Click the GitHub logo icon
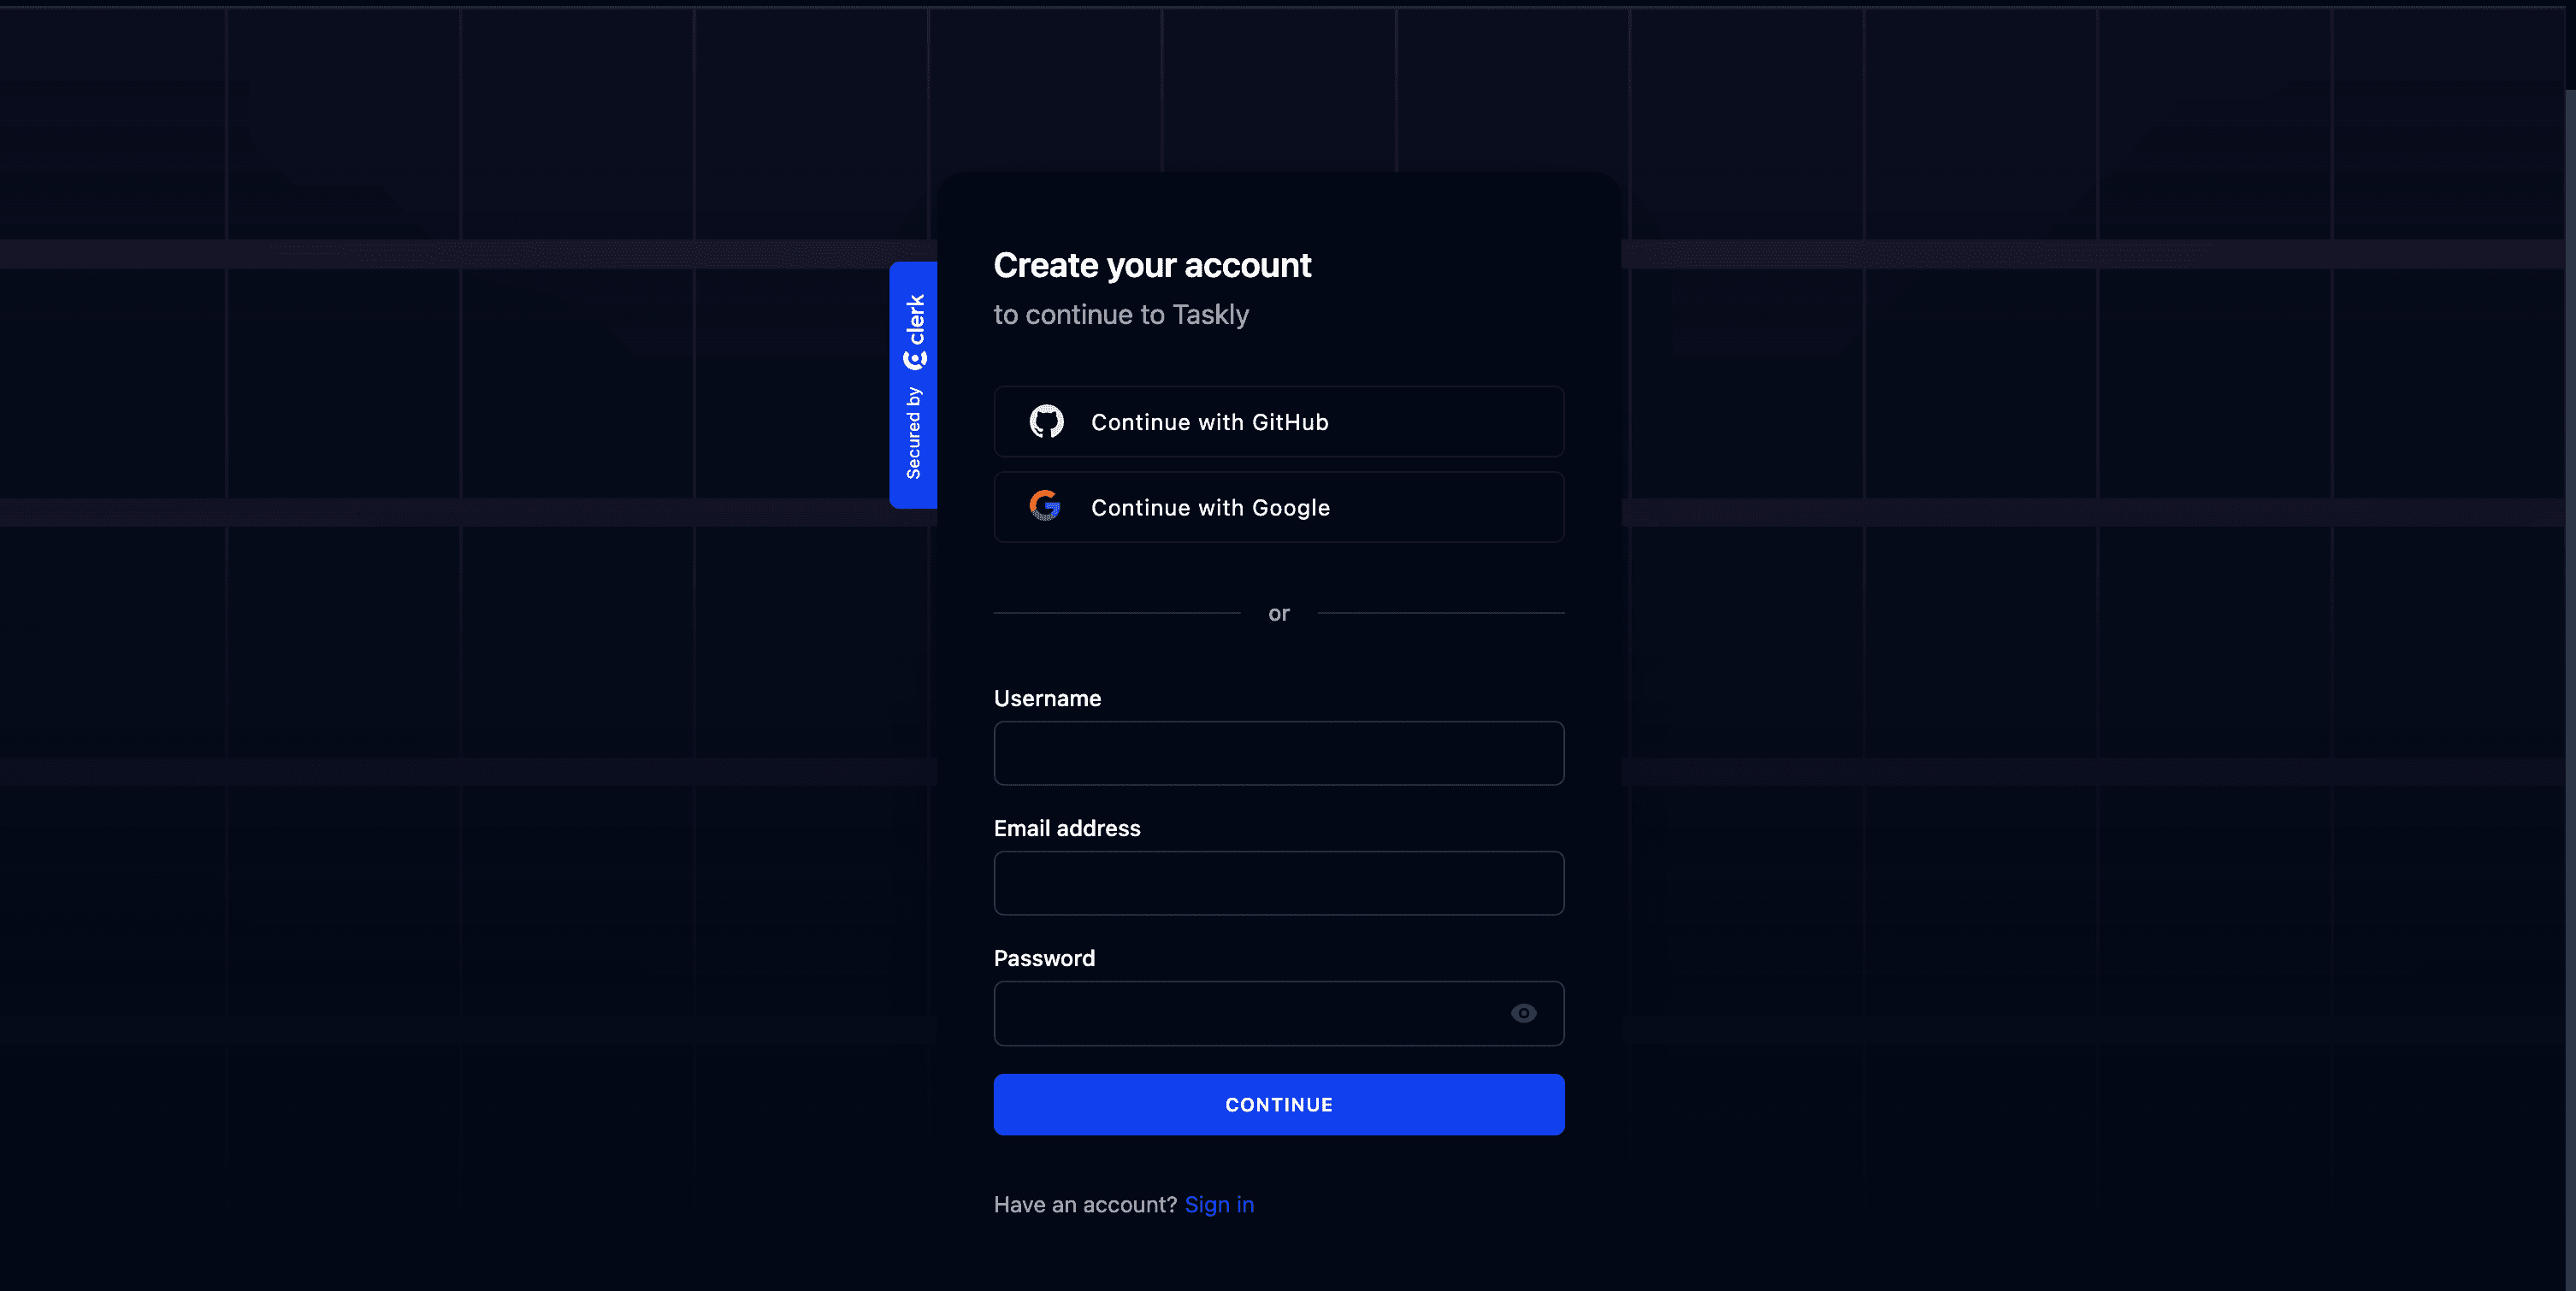The image size is (2576, 1291). pos(1046,422)
